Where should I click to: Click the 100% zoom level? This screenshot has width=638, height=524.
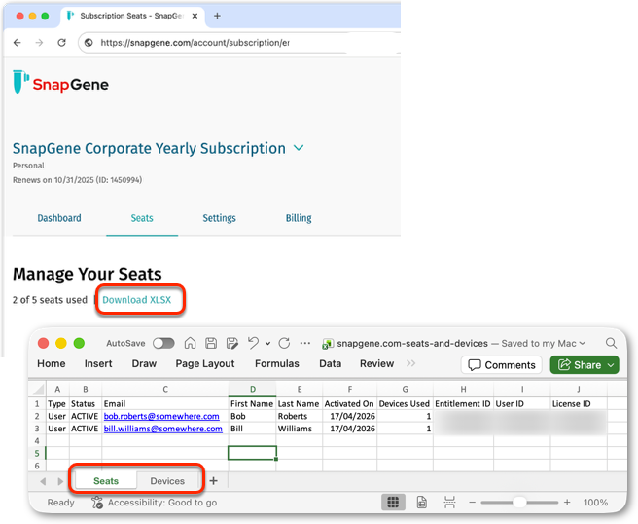point(595,502)
